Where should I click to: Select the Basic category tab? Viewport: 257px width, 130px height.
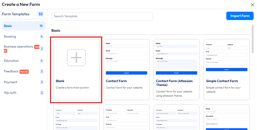click(x=8, y=26)
